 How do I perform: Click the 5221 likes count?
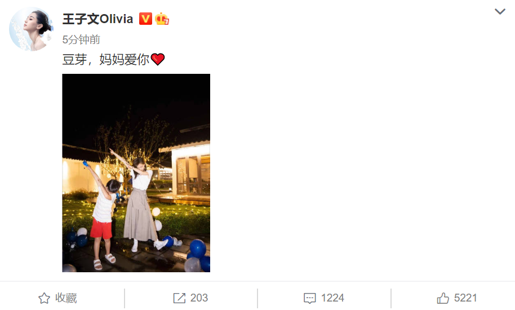[465, 298]
